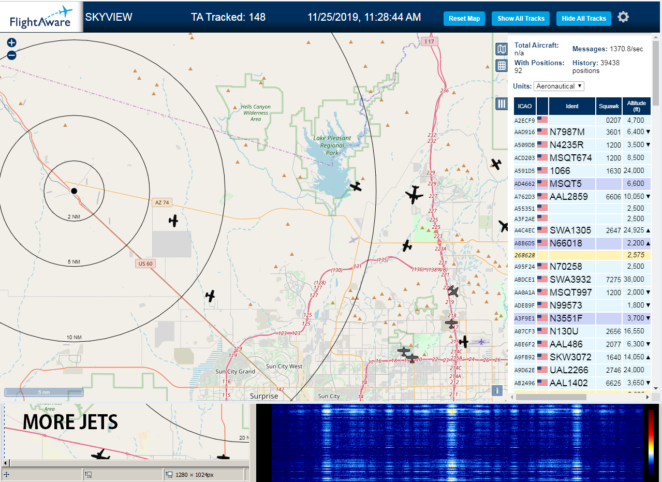Image resolution: width=662 pixels, height=482 pixels.
Task: Select the aircraft above US 60 near 10 NM ring
Action: 210,296
